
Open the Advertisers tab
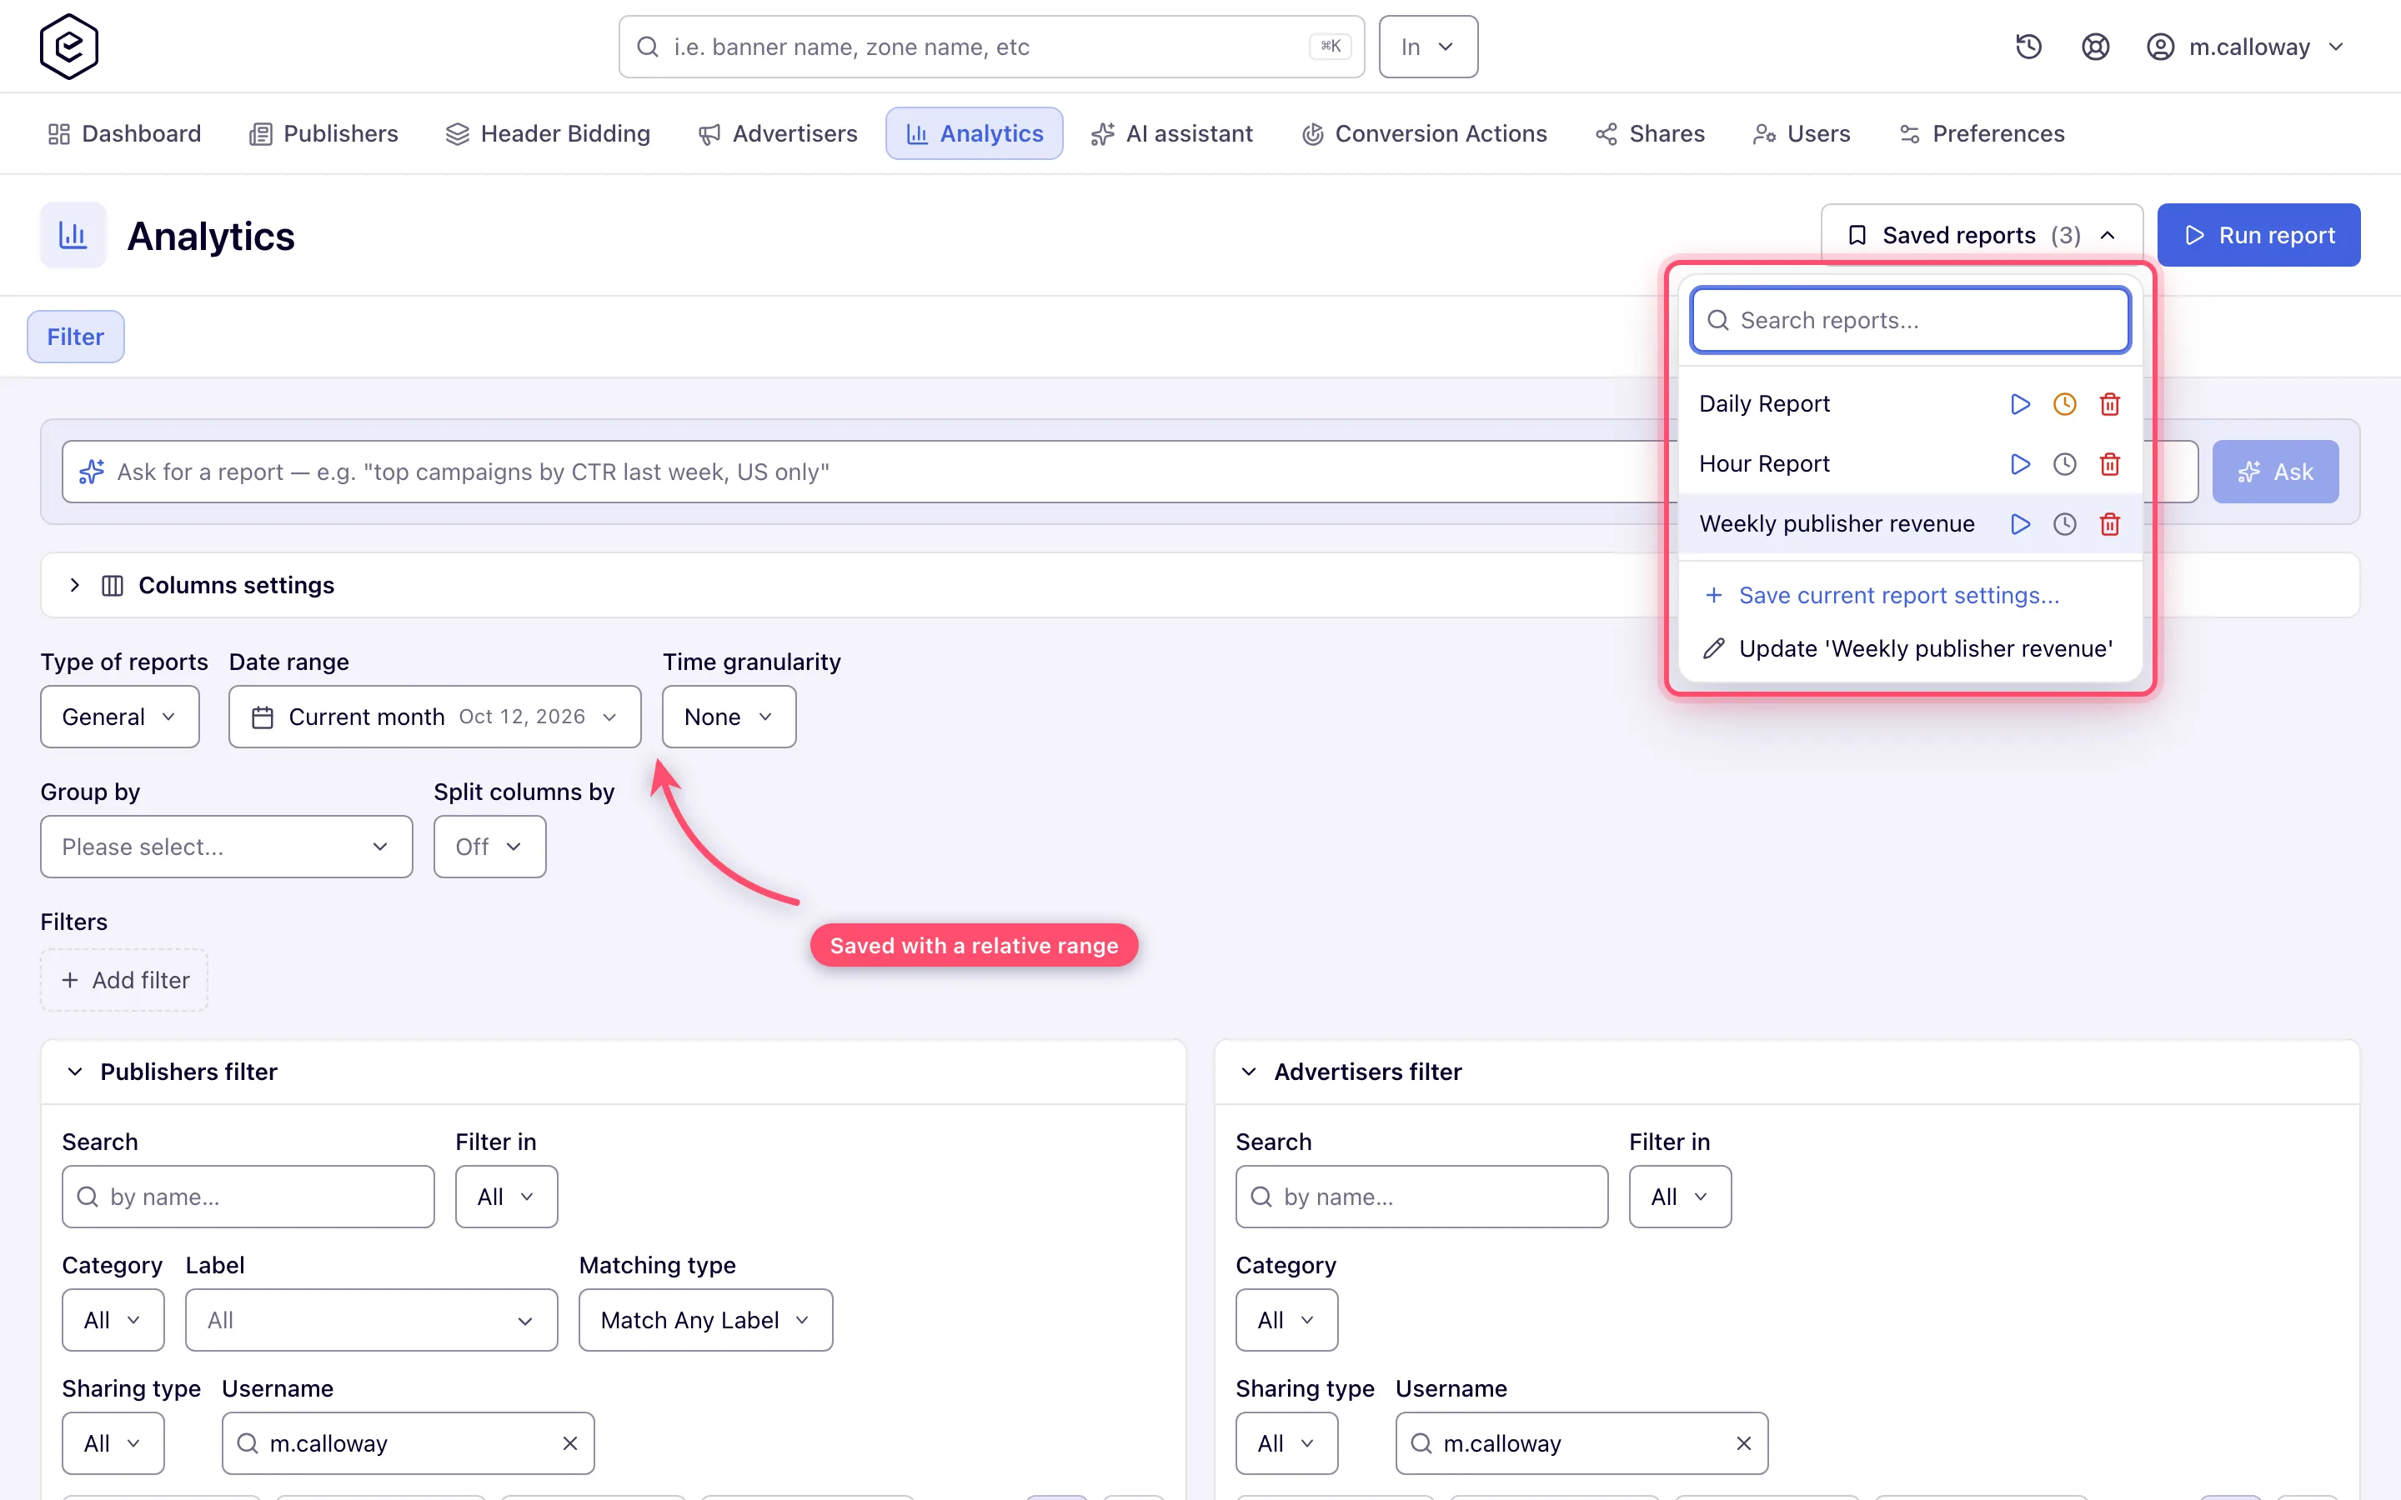(x=778, y=134)
